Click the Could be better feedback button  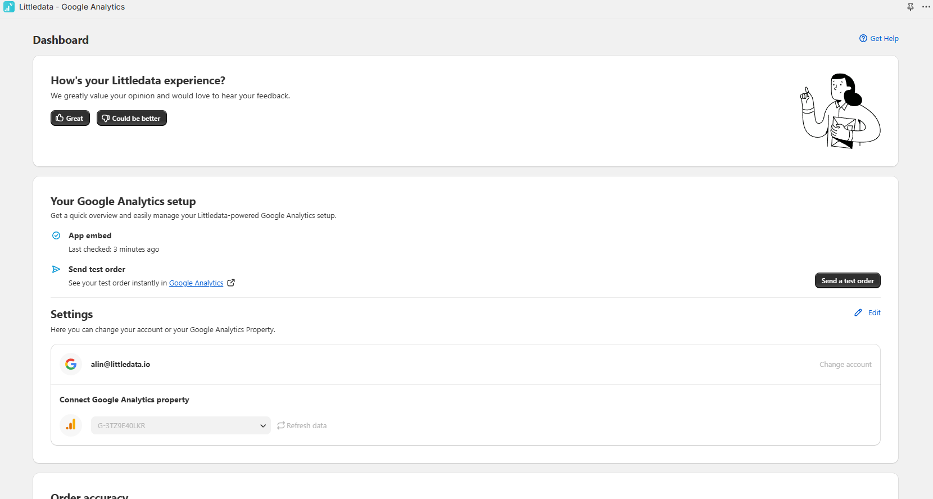coord(132,118)
